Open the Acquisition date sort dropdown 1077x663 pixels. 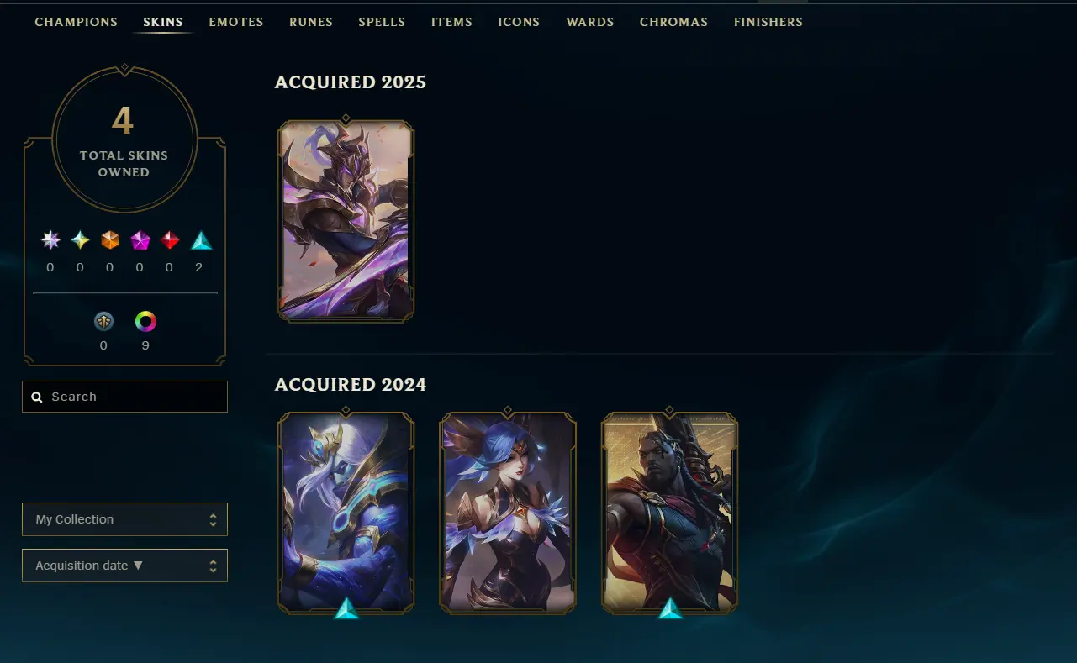click(x=124, y=566)
